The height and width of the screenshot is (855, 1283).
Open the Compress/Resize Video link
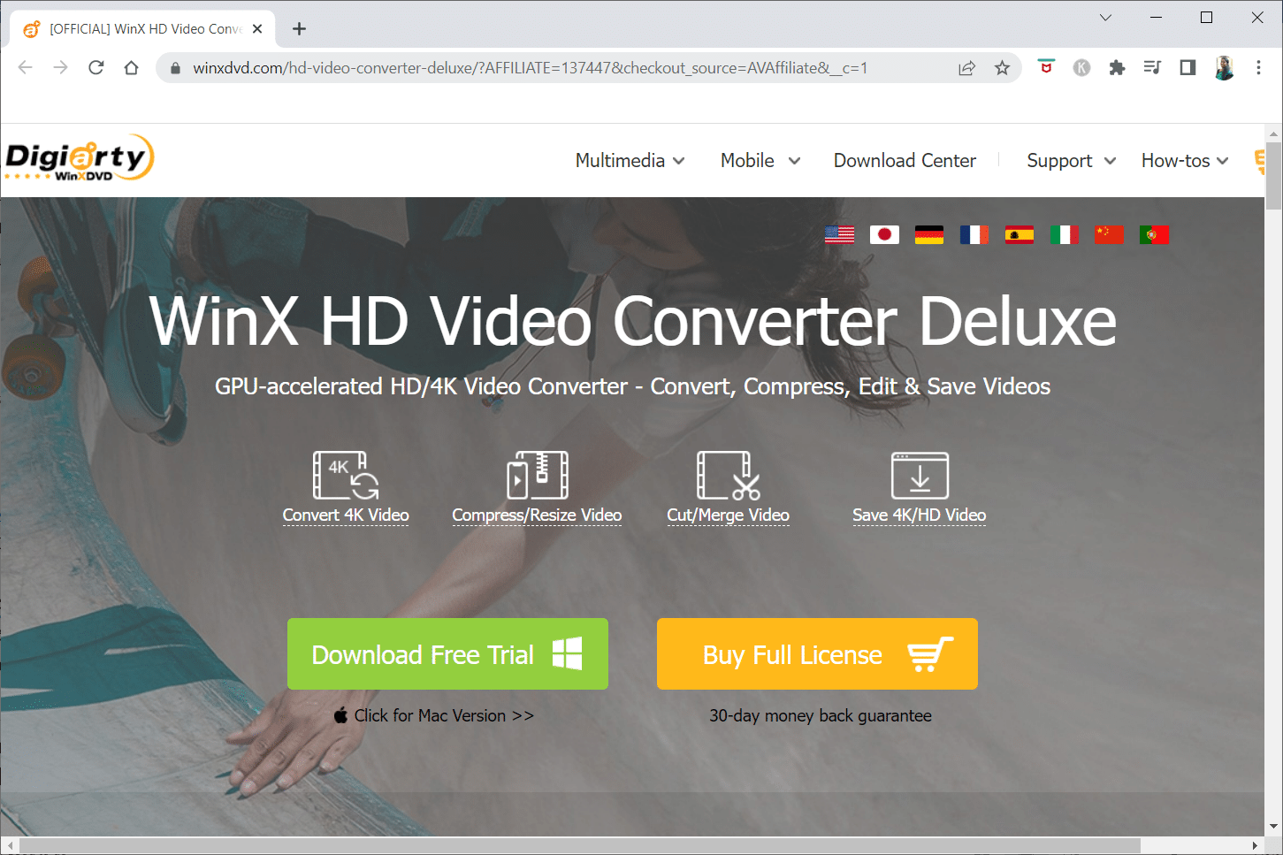point(537,515)
